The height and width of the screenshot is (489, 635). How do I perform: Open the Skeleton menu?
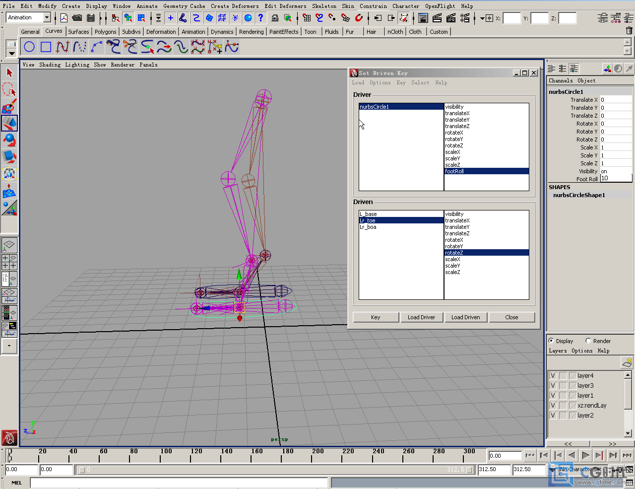point(324,6)
